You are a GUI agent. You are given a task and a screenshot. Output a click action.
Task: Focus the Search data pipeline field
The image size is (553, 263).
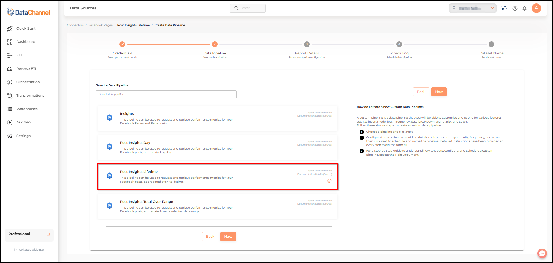click(166, 94)
